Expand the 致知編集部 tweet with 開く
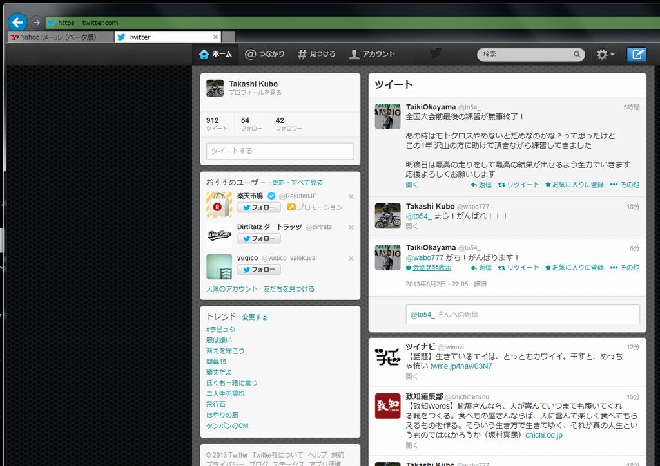Image resolution: width=660 pixels, height=466 pixels. coord(412,445)
